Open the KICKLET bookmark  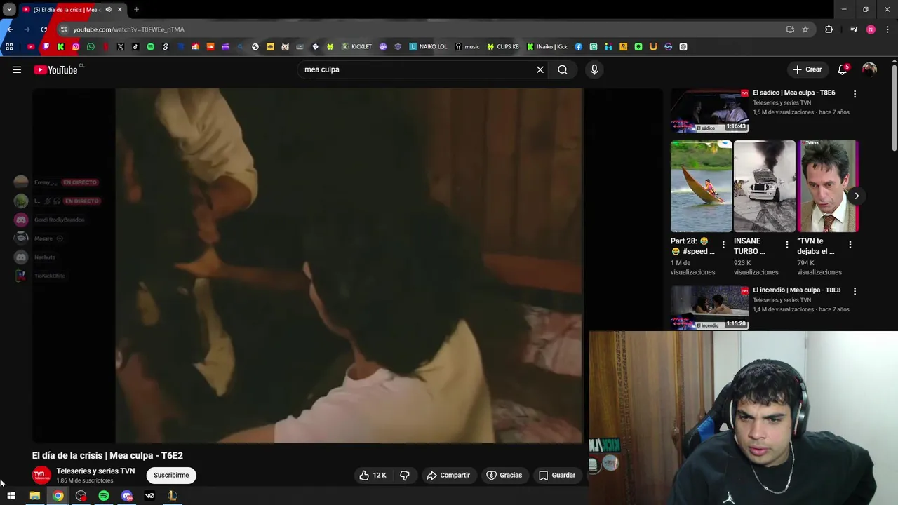tap(356, 47)
